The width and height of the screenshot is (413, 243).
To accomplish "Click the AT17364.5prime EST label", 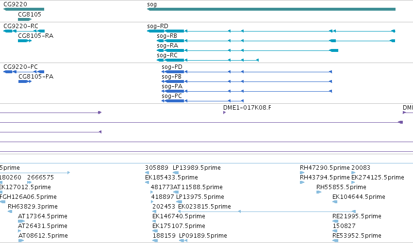I will click(x=43, y=216).
